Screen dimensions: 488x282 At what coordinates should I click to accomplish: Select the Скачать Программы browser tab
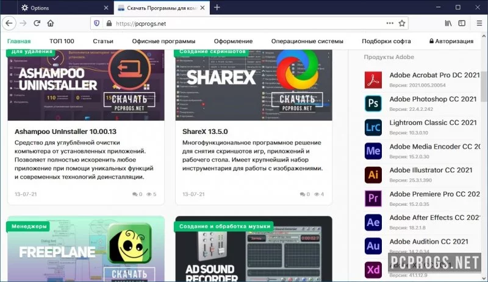(162, 8)
